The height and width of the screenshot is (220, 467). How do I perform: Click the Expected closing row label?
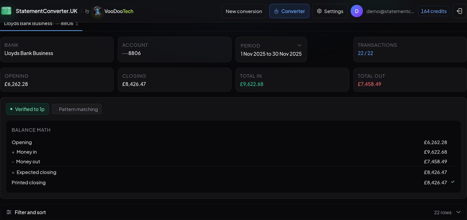click(x=36, y=172)
